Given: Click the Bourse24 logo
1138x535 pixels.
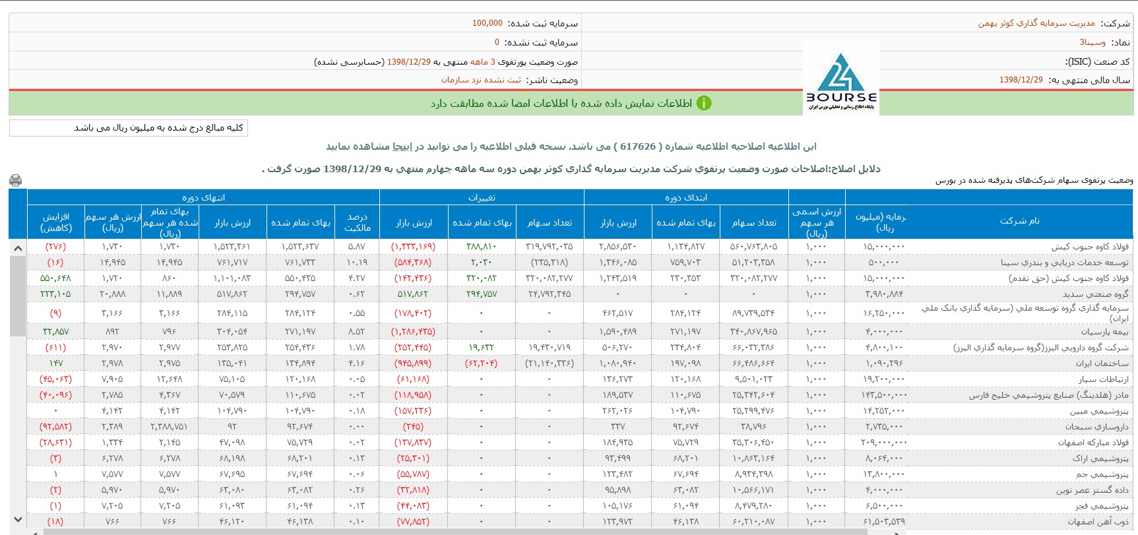Looking at the screenshot, I should (x=841, y=81).
